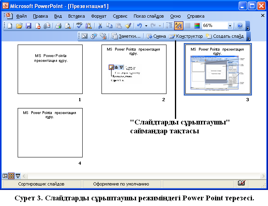Image resolution: width=268 pixels, height=206 pixels.
Task: Switch to Normal view icon
Action: [x=5, y=176]
